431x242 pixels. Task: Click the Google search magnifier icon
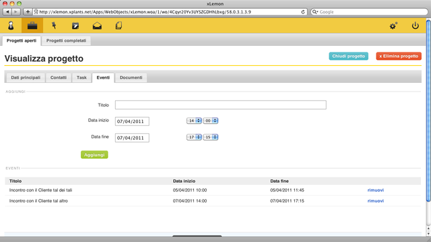pos(315,12)
